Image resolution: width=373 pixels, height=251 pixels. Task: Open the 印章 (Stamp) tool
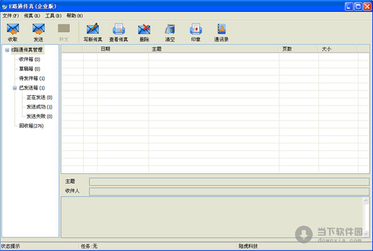click(195, 31)
